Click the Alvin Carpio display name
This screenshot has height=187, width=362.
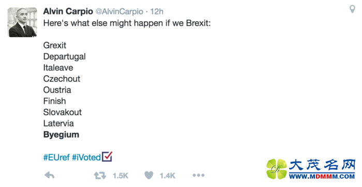(68, 11)
